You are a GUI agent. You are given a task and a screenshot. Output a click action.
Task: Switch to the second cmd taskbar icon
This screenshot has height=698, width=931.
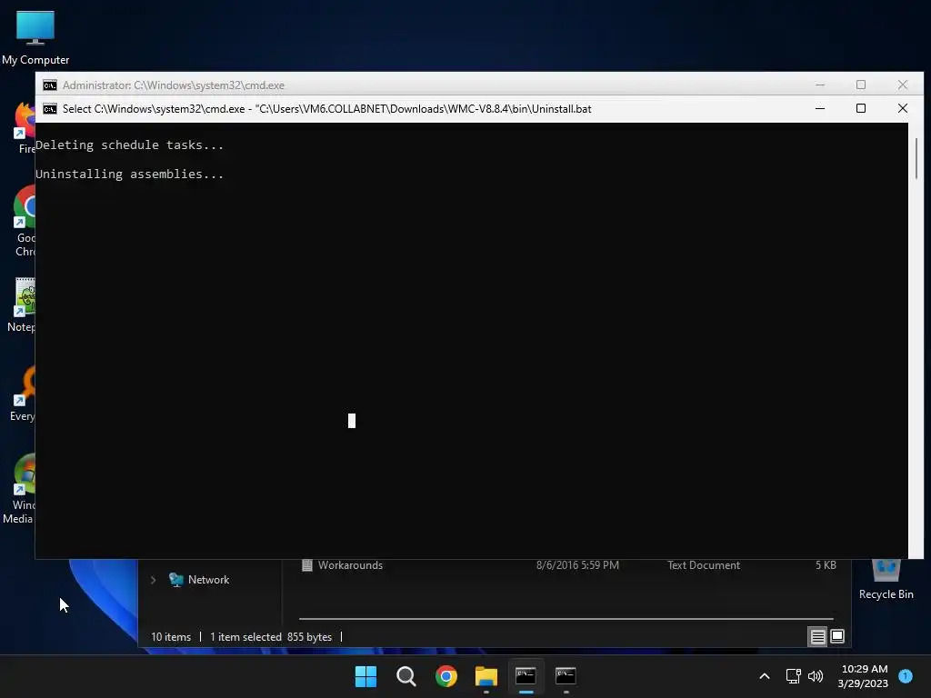(x=566, y=676)
